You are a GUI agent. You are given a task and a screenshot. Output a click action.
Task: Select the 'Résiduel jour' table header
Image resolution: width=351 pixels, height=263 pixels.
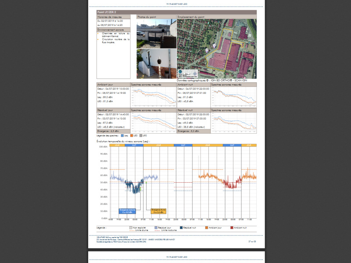tap(114, 110)
